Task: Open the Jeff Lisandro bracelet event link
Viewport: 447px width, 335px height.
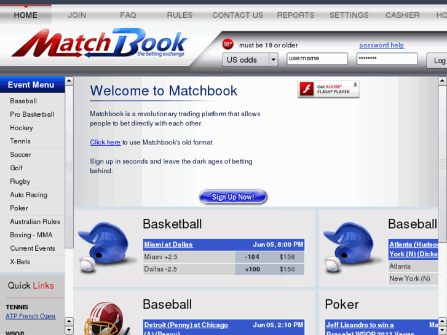Action: 370,328
